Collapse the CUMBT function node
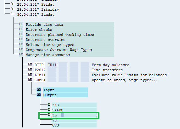Image resolution: width=180 pixels, height=129 pixels. 30,79
